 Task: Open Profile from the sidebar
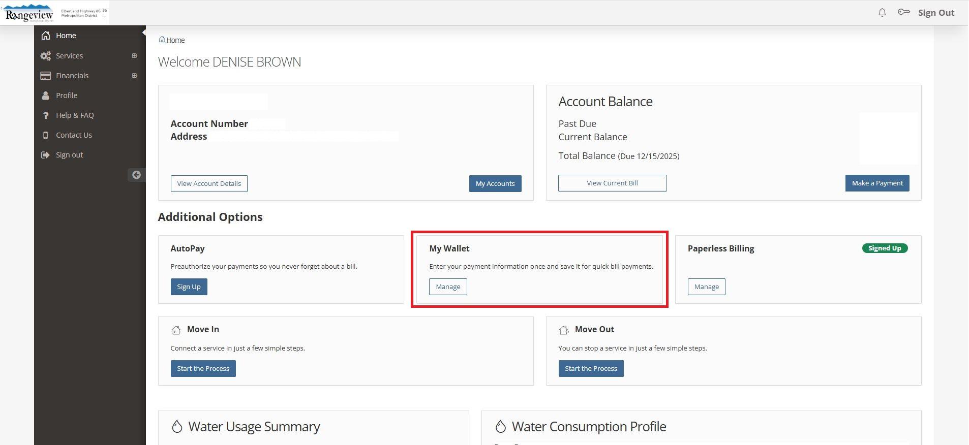(67, 96)
